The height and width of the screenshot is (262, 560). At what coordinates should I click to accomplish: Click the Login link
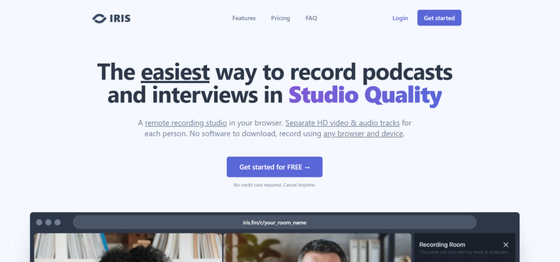[400, 18]
